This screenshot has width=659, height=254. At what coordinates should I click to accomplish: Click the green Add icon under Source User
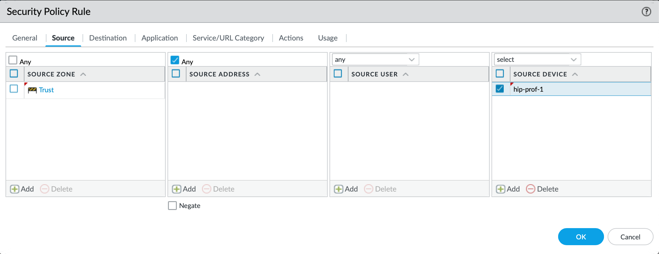tap(339, 189)
